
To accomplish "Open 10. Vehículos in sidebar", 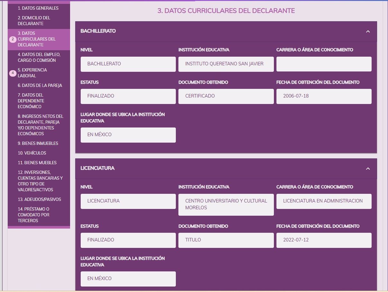I will [x=32, y=153].
